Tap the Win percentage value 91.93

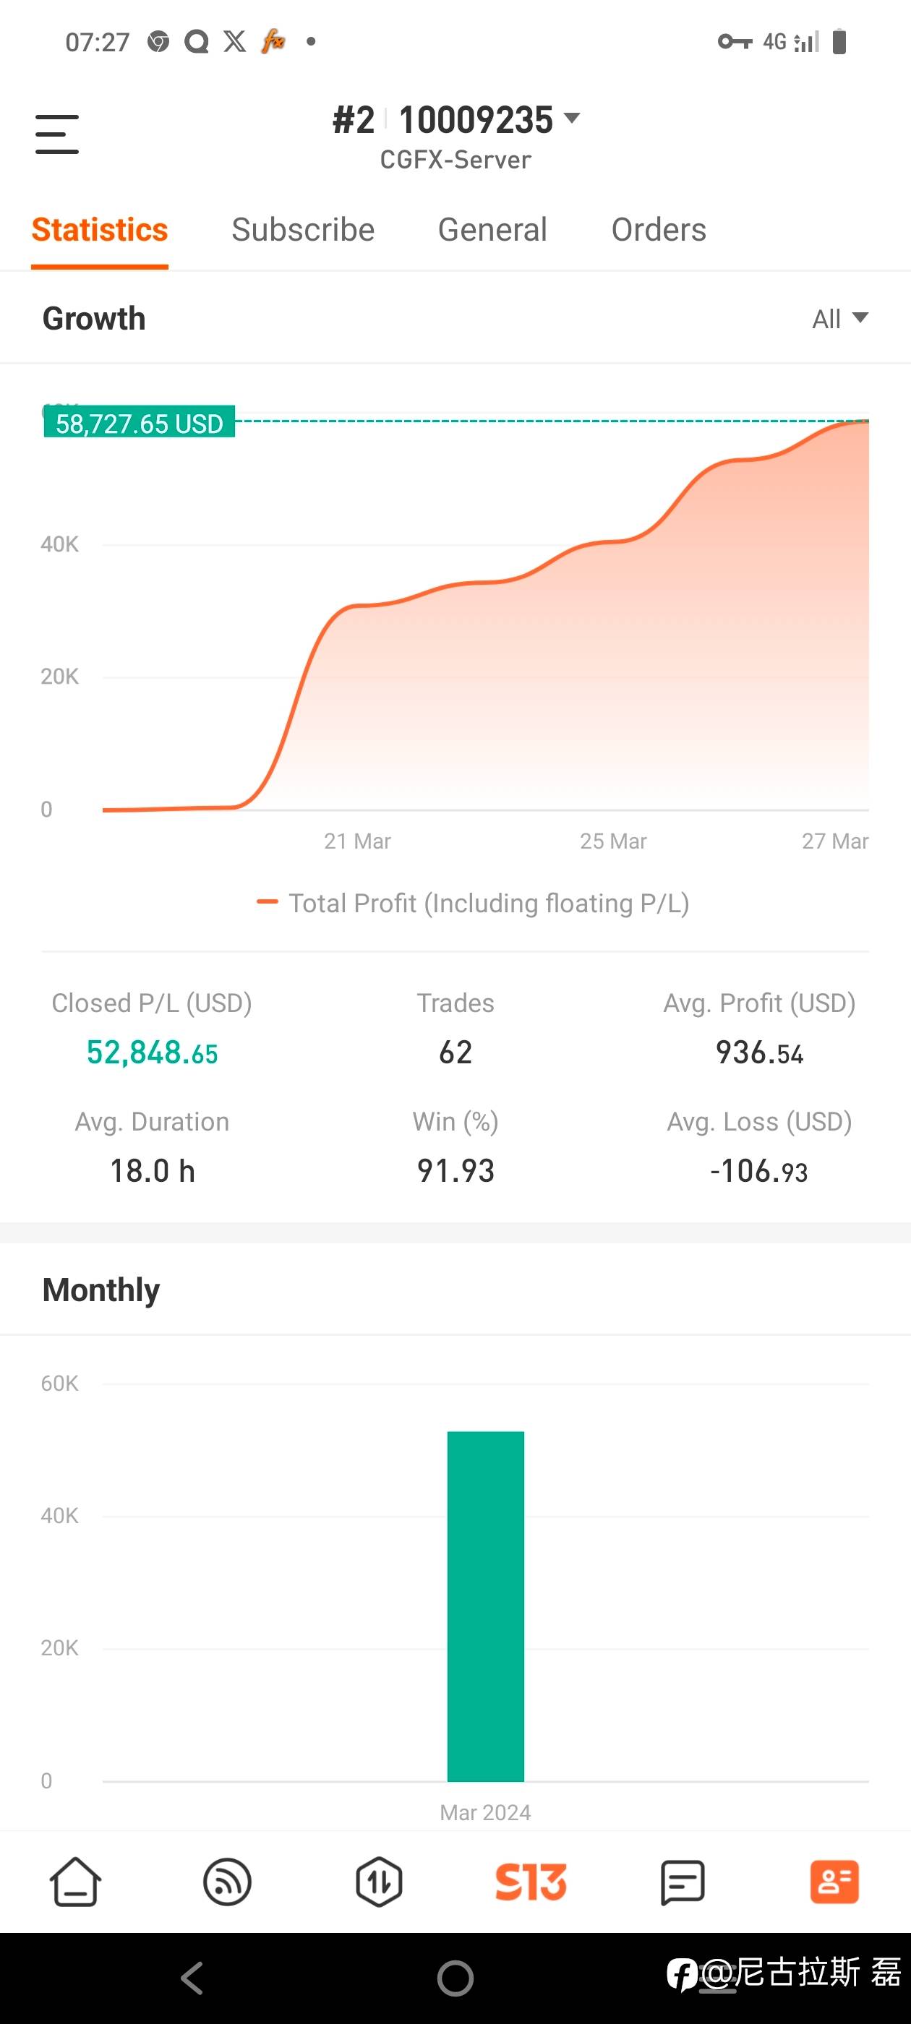455,1171
